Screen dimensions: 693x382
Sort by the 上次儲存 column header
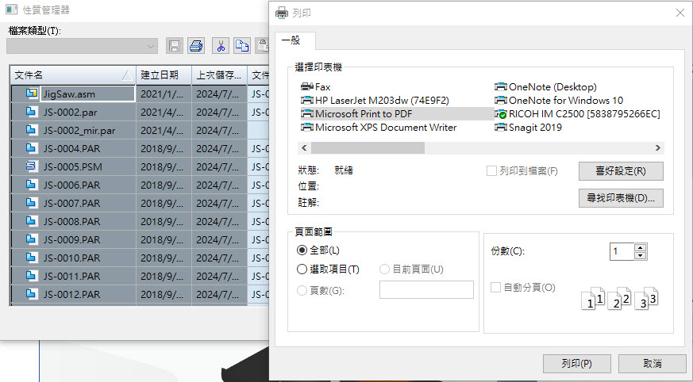point(220,75)
